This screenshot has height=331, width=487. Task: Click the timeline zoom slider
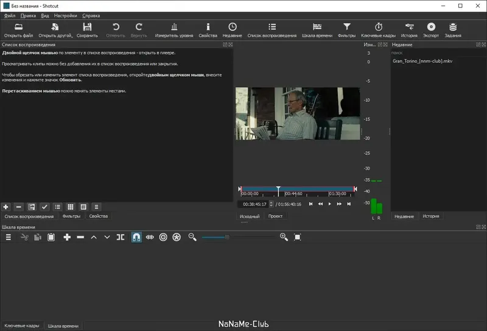[227, 237]
